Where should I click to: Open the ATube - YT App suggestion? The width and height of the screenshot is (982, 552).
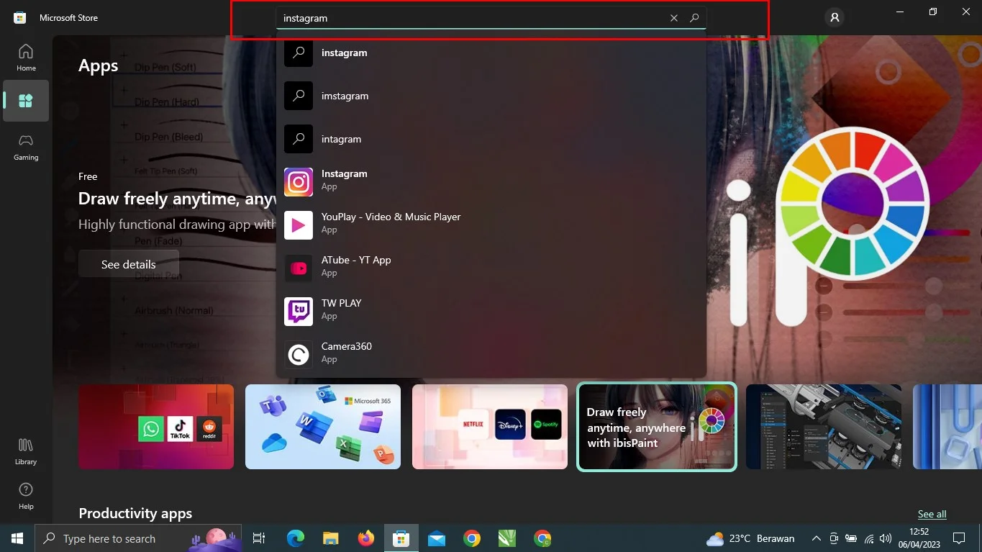click(491, 268)
